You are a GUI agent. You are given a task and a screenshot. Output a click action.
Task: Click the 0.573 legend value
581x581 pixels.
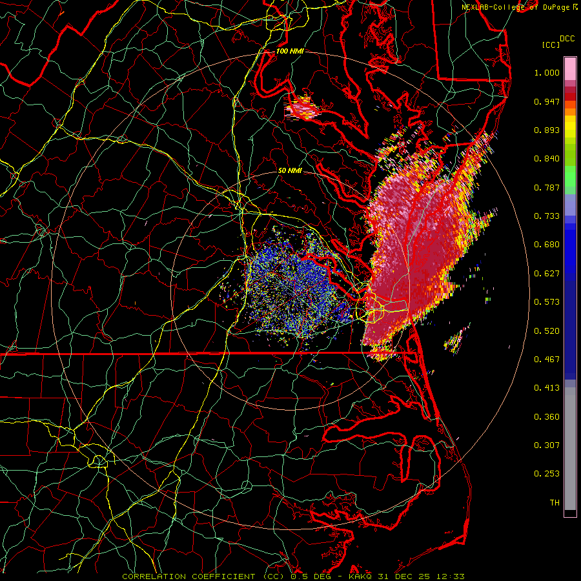coord(547,302)
